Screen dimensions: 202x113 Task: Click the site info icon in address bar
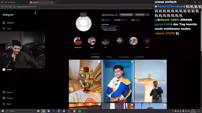(15, 7)
